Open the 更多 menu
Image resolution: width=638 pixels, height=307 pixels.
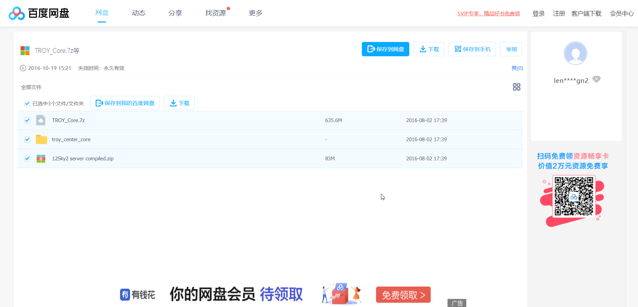[255, 13]
